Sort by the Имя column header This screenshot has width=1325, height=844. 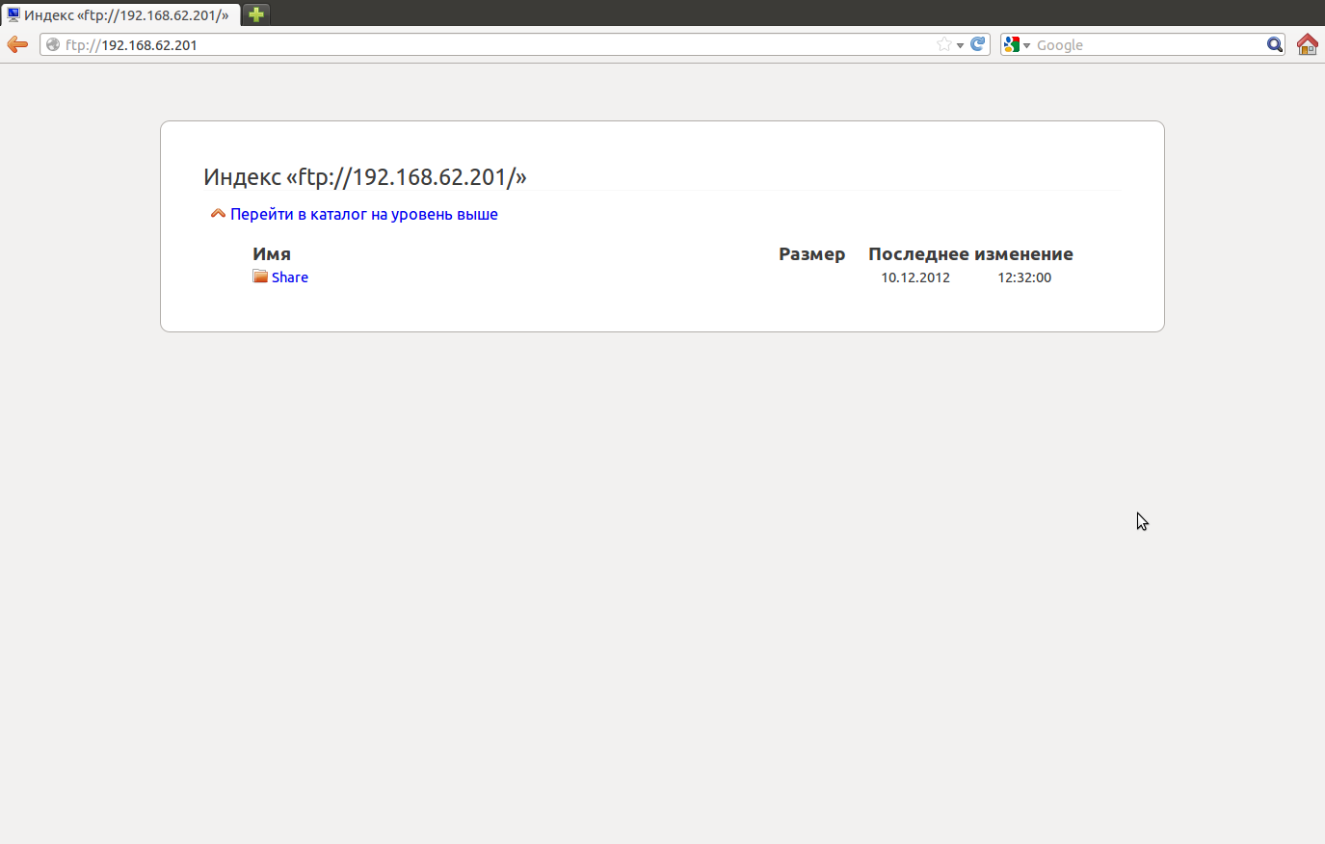[x=272, y=254]
